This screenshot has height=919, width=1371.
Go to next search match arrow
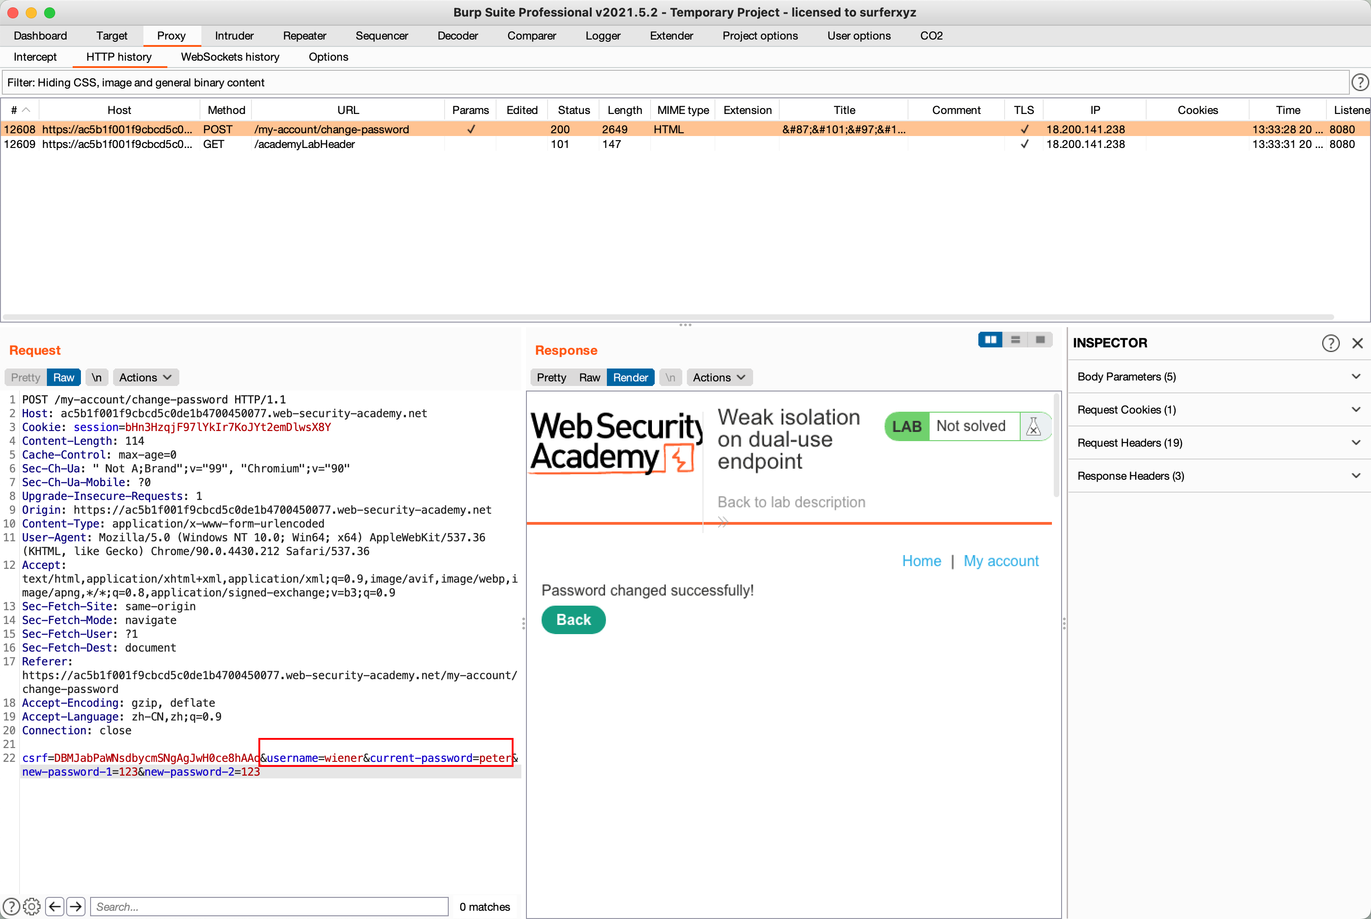pyautogui.click(x=76, y=907)
